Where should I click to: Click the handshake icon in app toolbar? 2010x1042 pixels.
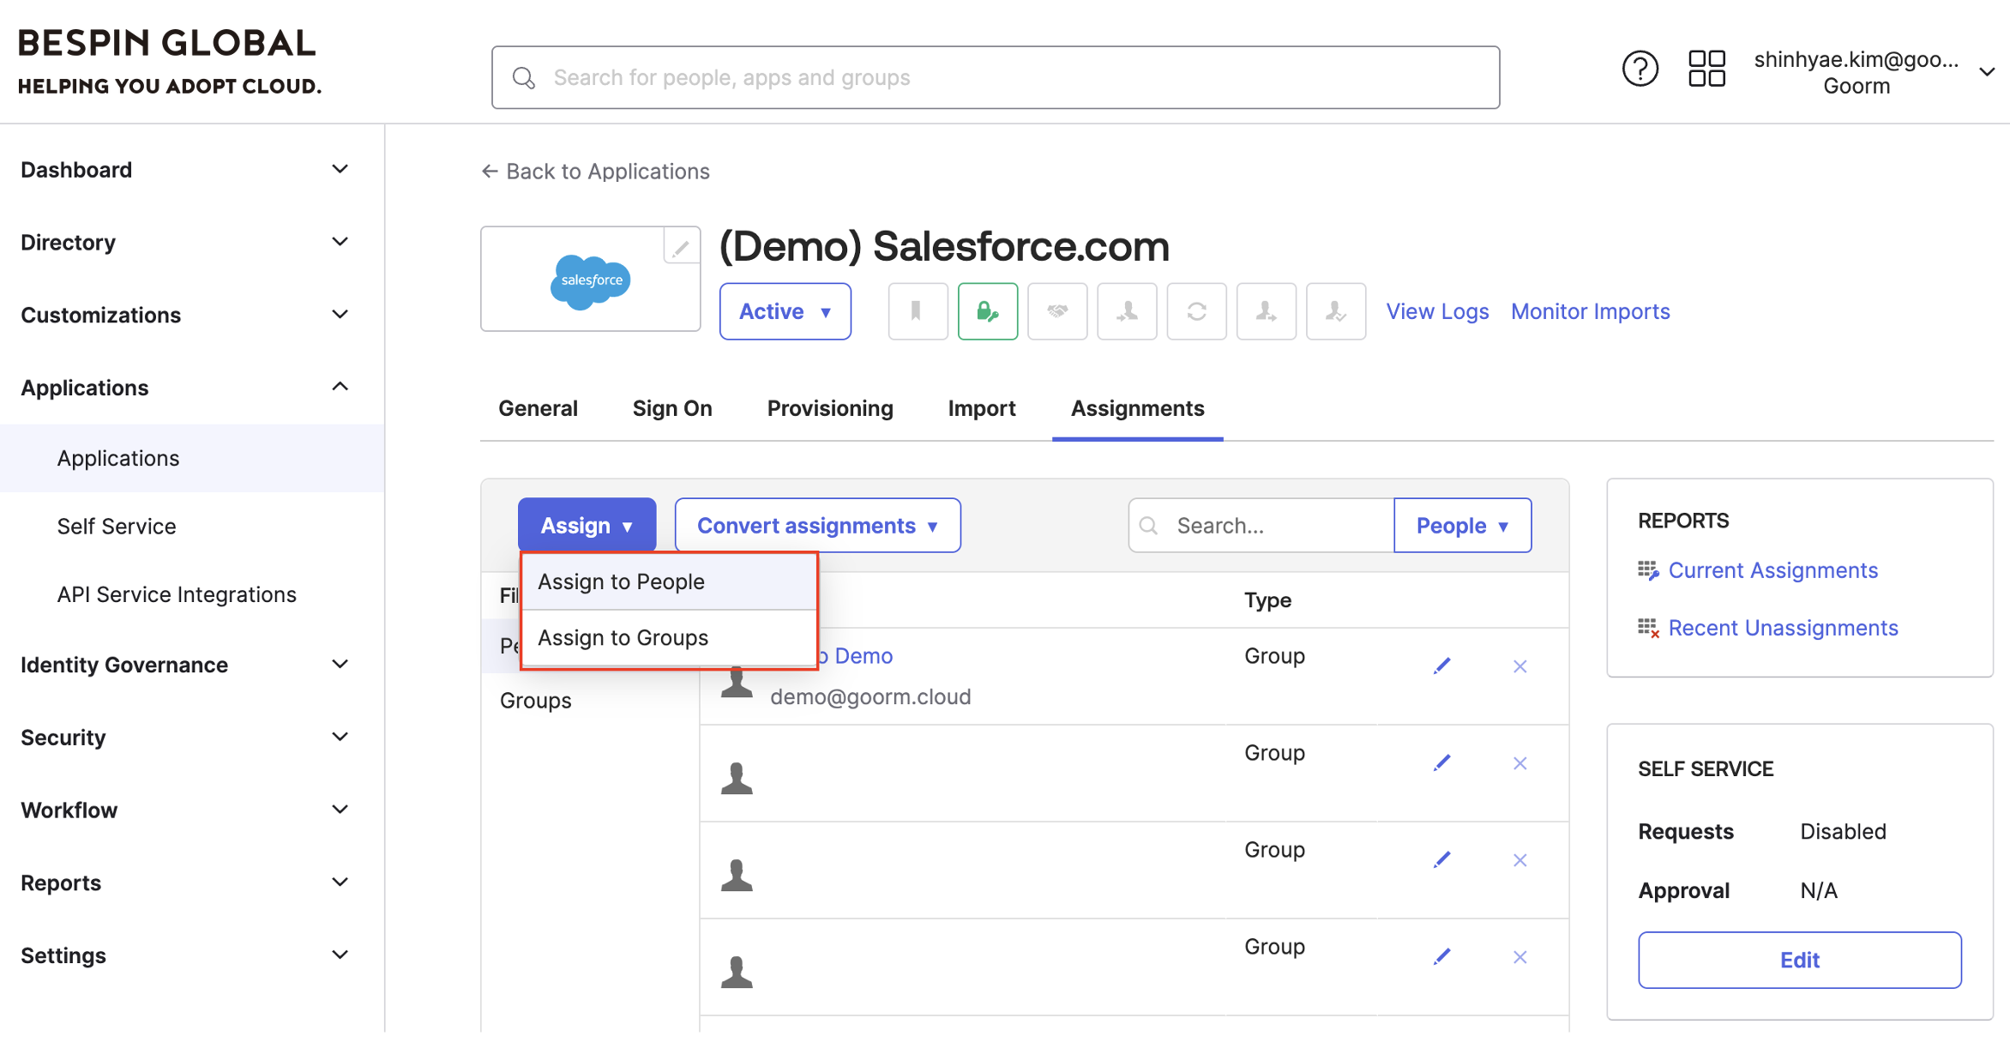click(1057, 311)
